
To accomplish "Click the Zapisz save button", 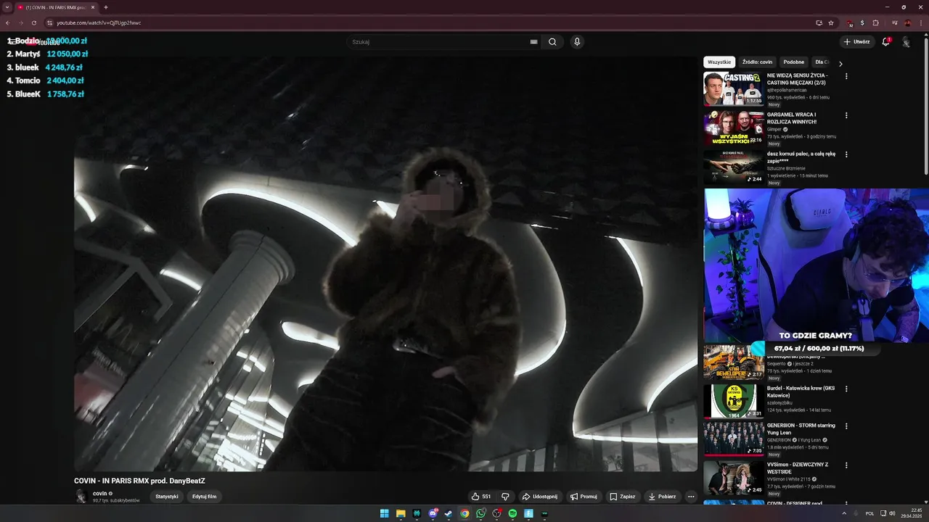I will [x=623, y=497].
